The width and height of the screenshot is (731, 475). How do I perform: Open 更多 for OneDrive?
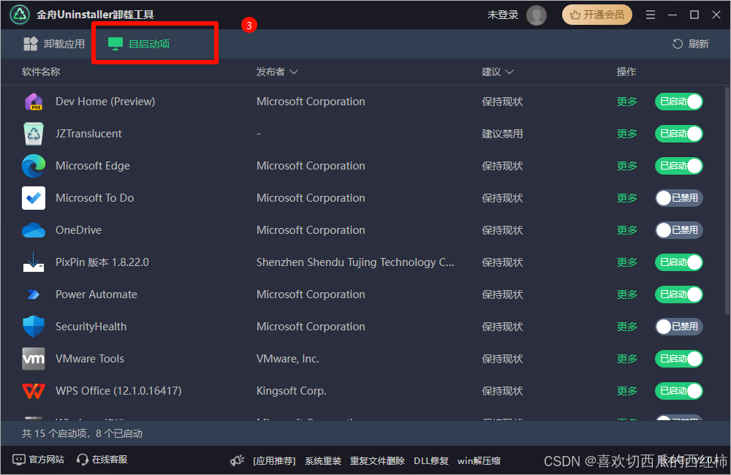point(626,230)
